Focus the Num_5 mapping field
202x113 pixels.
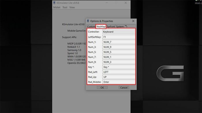click(x=119, y=52)
